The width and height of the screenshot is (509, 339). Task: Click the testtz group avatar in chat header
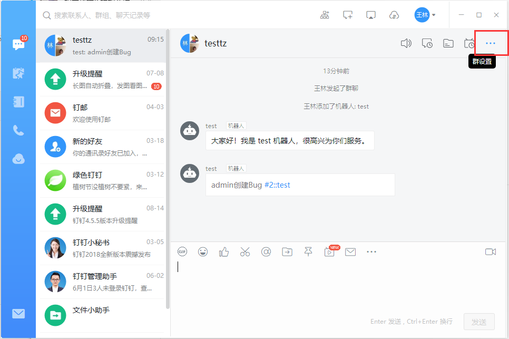pyautogui.click(x=190, y=43)
